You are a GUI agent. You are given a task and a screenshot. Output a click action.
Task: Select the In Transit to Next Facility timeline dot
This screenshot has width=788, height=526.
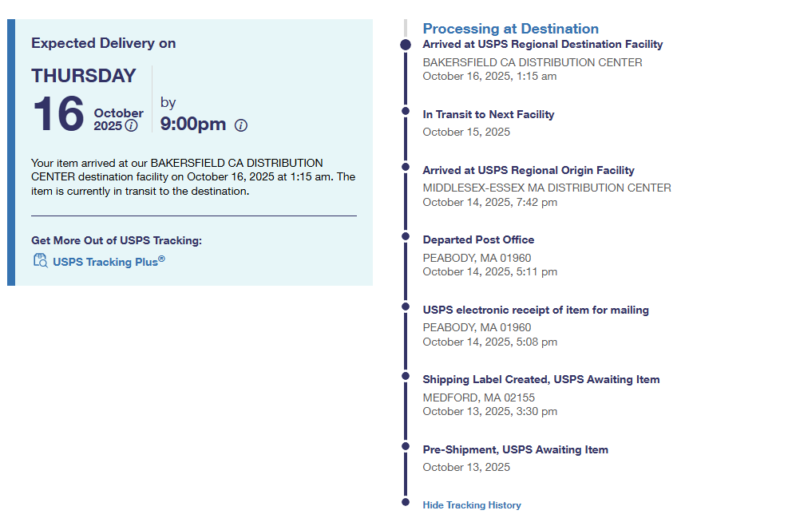[406, 111]
